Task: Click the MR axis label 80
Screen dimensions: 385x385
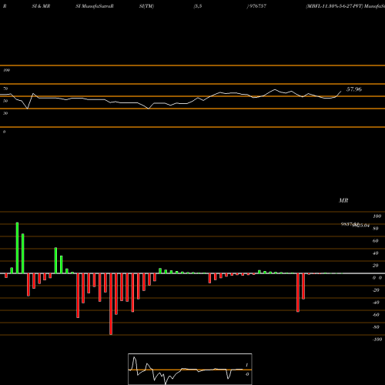Action: pyautogui.click(x=375, y=229)
